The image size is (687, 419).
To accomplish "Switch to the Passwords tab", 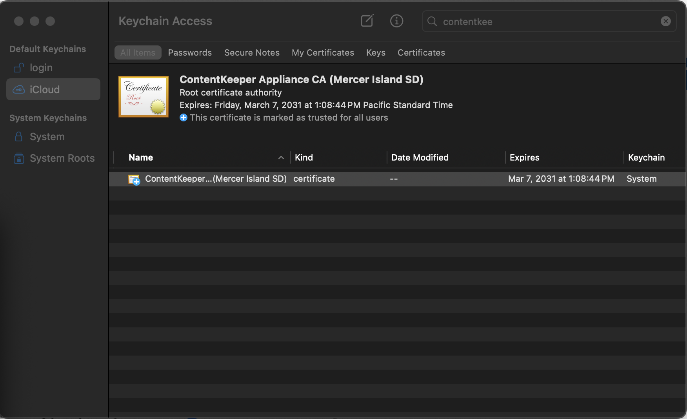I will click(190, 52).
